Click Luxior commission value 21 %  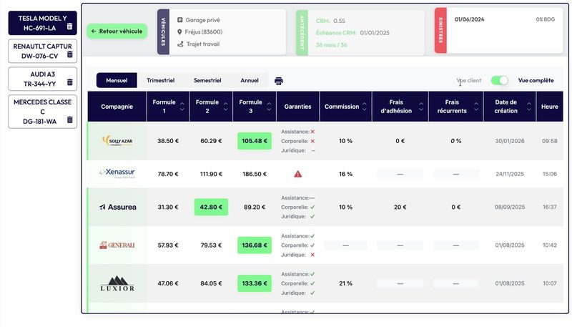pos(345,283)
